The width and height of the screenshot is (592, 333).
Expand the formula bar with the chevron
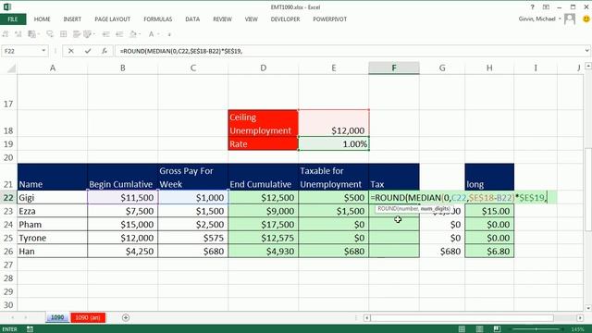point(587,51)
